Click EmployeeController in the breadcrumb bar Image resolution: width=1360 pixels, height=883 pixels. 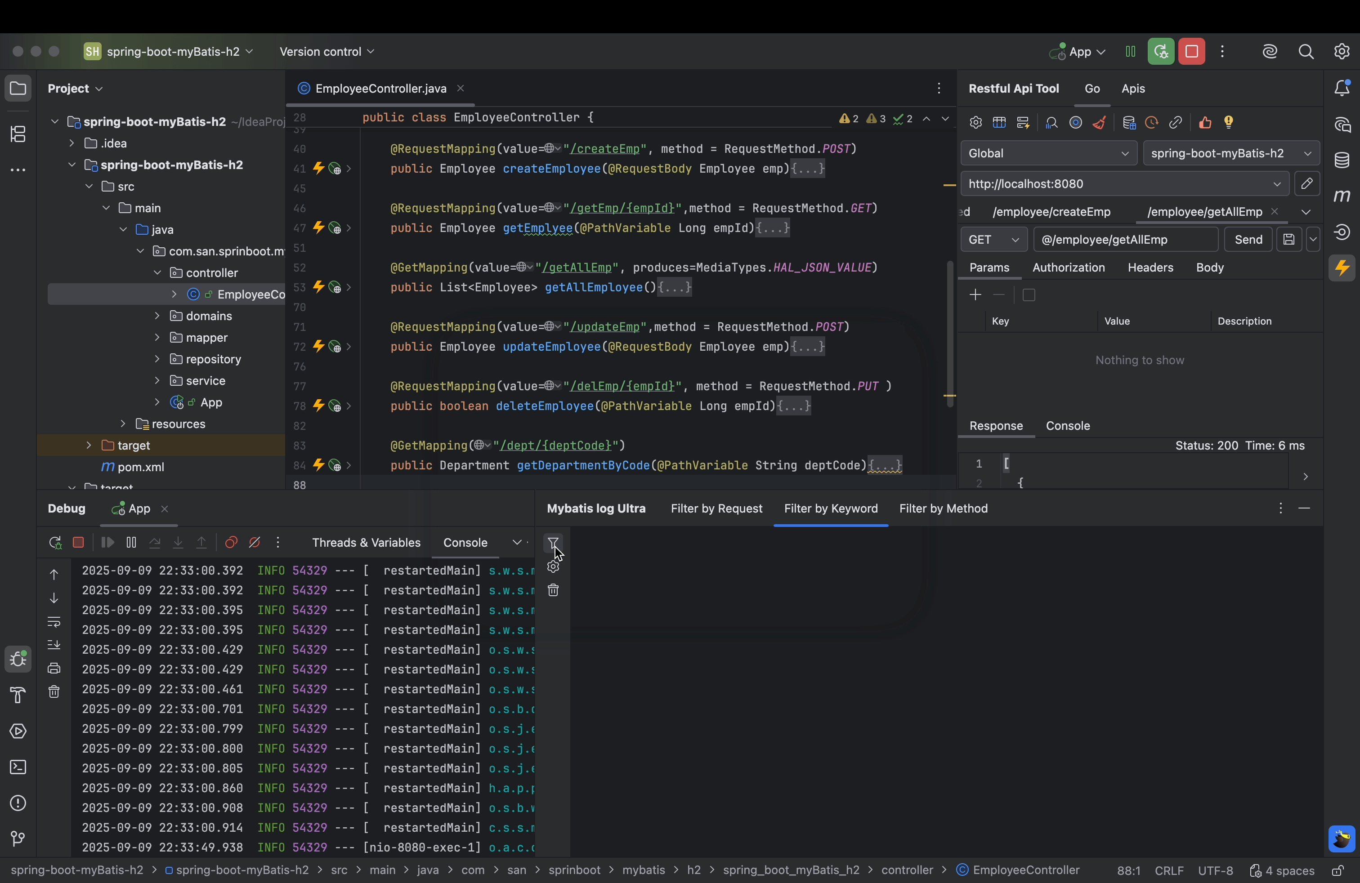[x=1026, y=870]
